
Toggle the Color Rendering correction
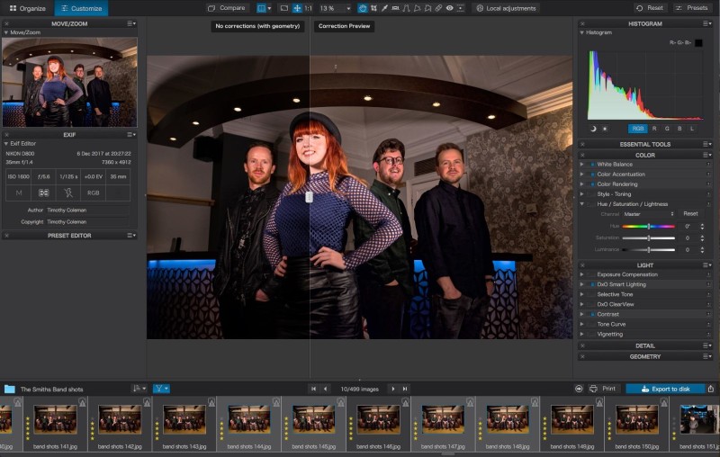593,184
